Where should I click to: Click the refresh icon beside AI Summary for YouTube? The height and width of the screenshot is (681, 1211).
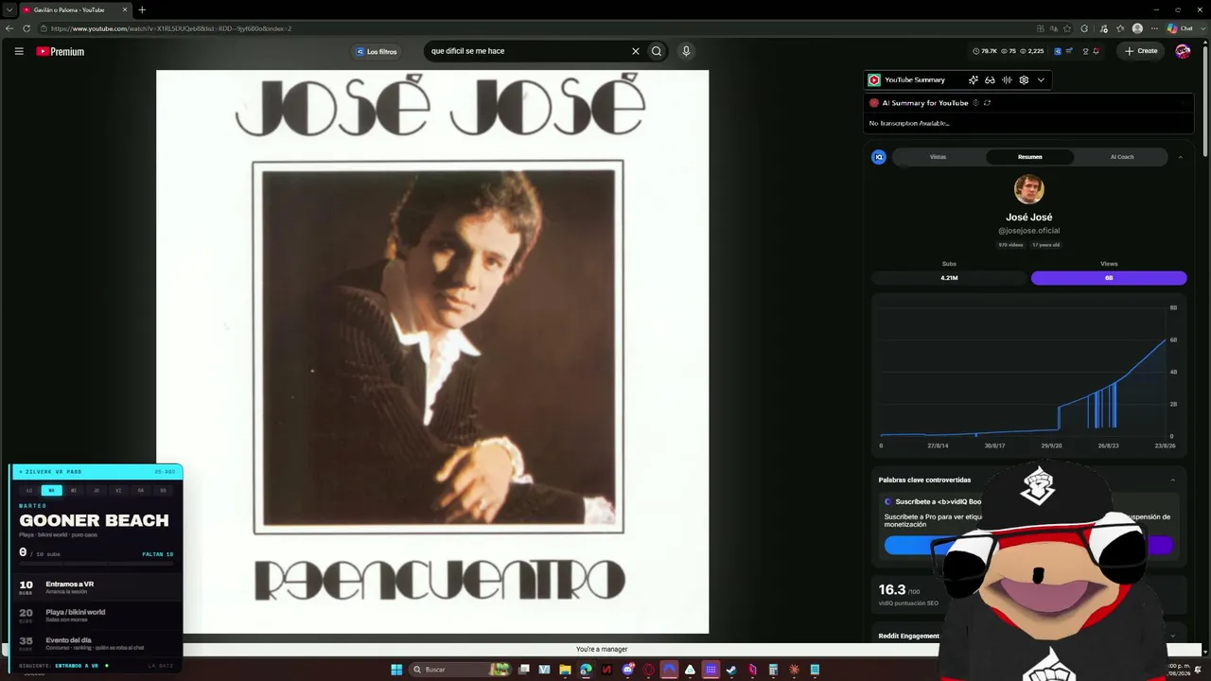click(987, 103)
